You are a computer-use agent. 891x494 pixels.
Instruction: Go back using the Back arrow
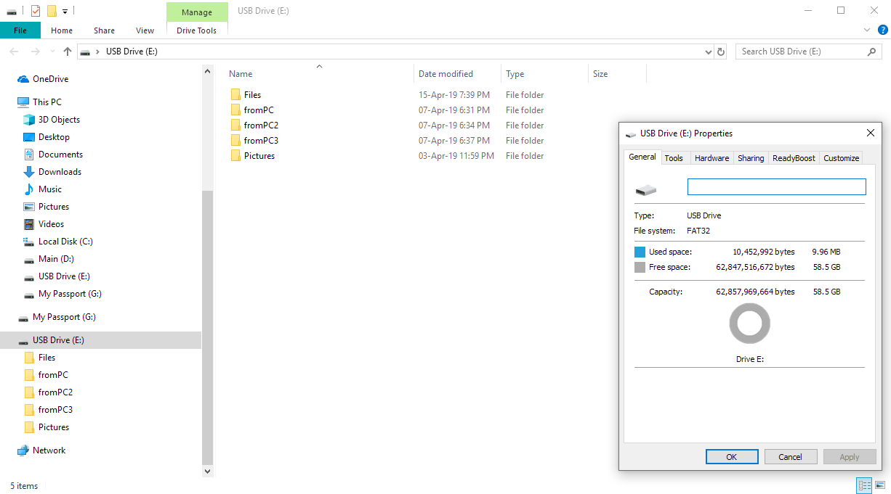point(14,52)
